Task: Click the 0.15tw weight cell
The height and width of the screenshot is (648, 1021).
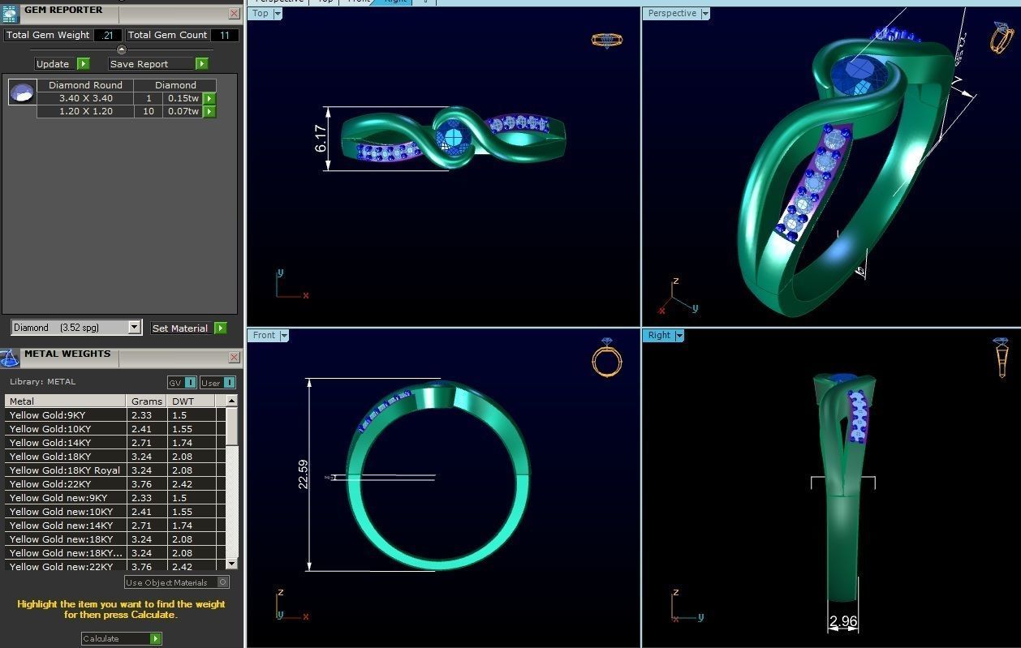Action: pos(183,98)
